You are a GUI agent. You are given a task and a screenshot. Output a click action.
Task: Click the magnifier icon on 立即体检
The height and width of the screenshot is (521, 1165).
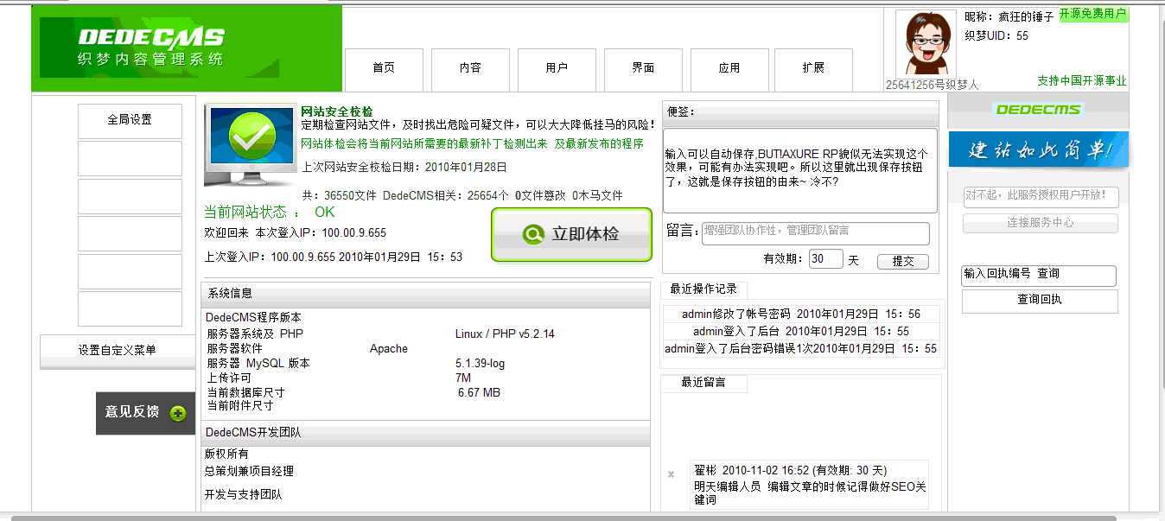coord(533,235)
